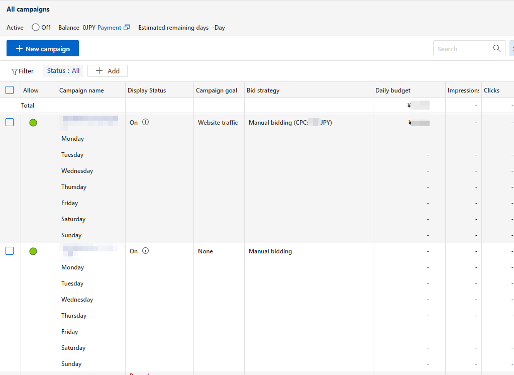Click the "Website traffic" goal cell
Image resolution: width=514 pixels, height=375 pixels.
click(x=218, y=122)
